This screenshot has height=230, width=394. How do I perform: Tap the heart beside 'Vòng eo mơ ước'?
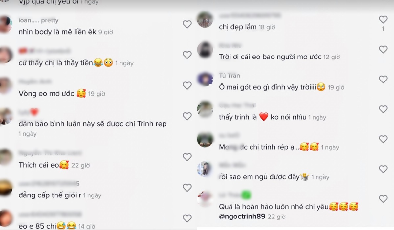coord(187,86)
